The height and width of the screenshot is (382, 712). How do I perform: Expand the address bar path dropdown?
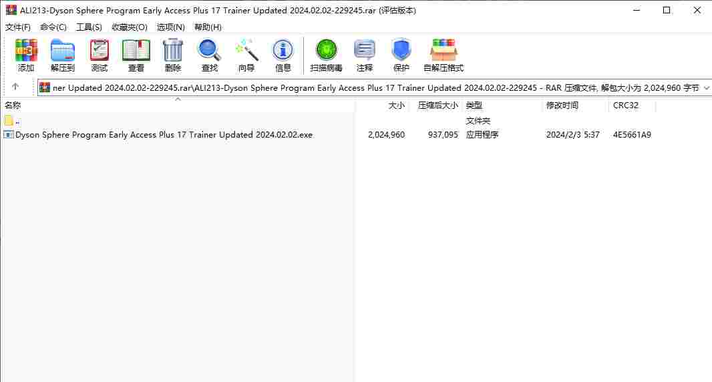pos(707,87)
